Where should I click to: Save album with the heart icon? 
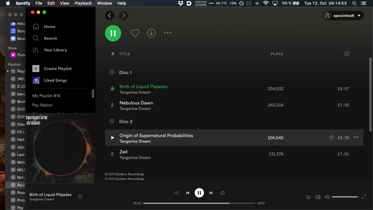coord(135,33)
